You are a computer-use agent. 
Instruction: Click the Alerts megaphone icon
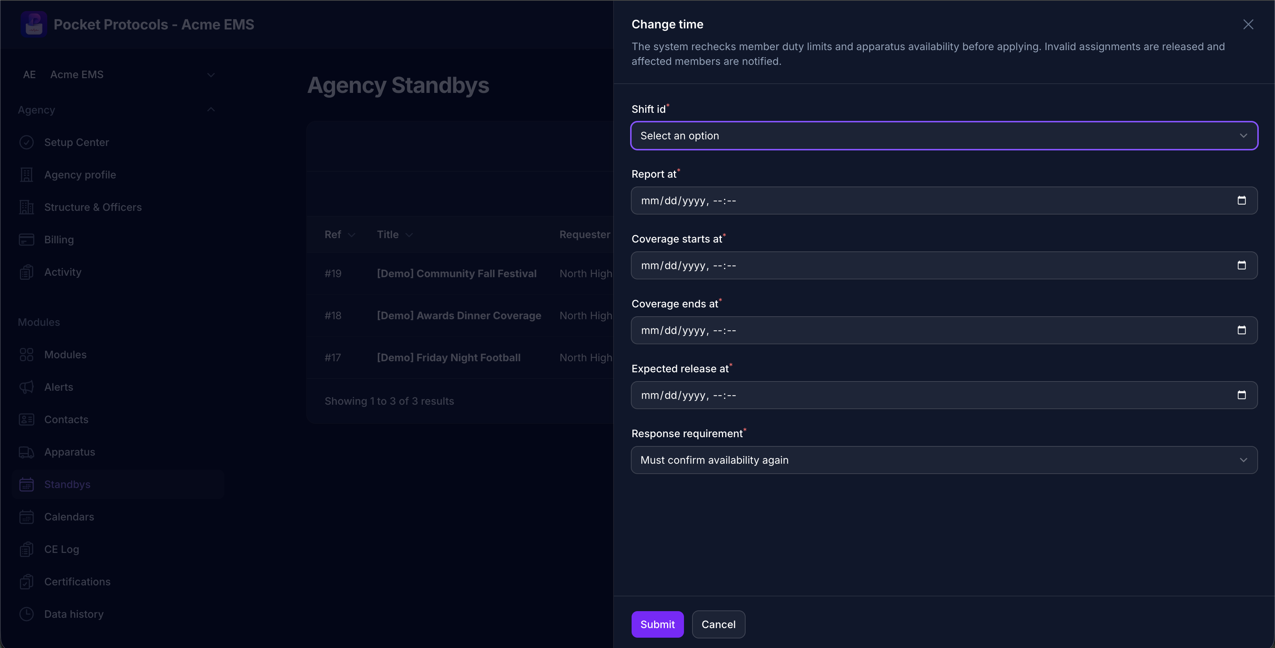tap(26, 387)
